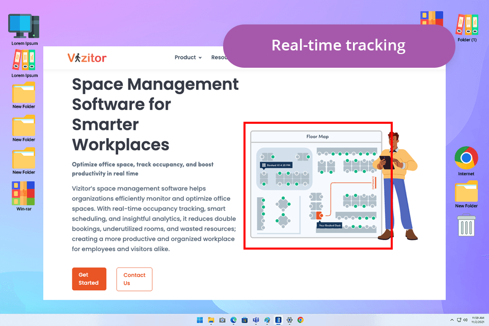489x326 pixels.
Task: Click the Contact Us button
Action: tap(134, 279)
